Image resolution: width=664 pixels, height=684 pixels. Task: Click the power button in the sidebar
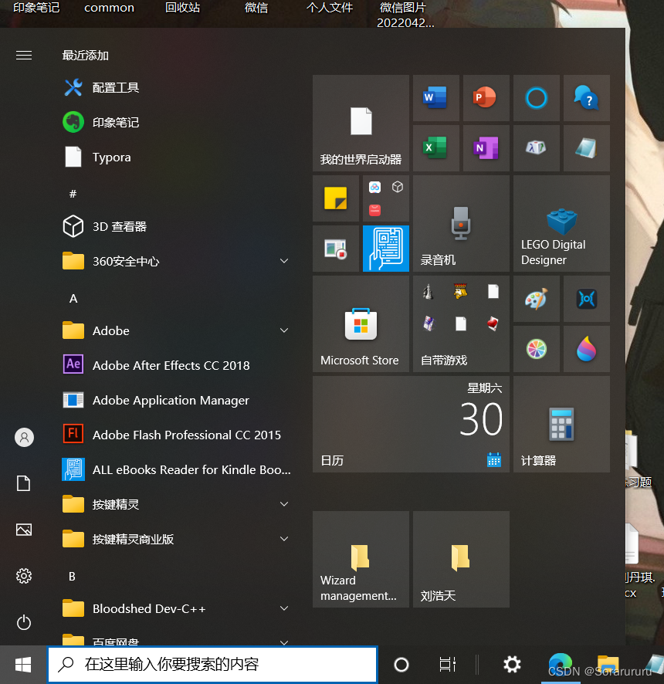[23, 622]
